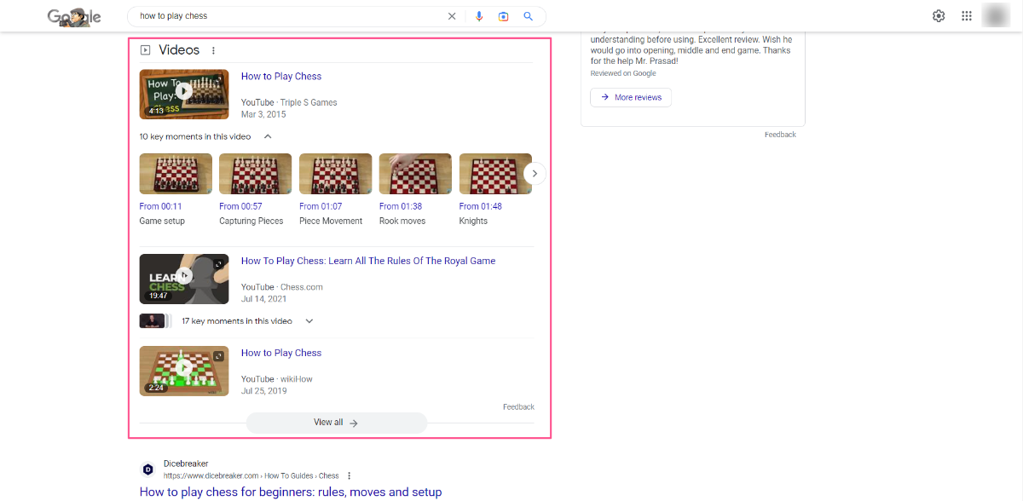The image size is (1023, 501).
Task: Click the Videos section heading
Action: [x=179, y=50]
